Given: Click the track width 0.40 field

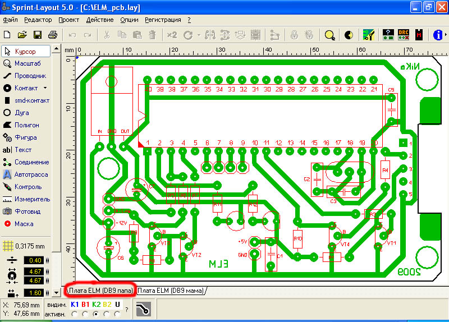Looking at the screenshot, I should (35, 260).
